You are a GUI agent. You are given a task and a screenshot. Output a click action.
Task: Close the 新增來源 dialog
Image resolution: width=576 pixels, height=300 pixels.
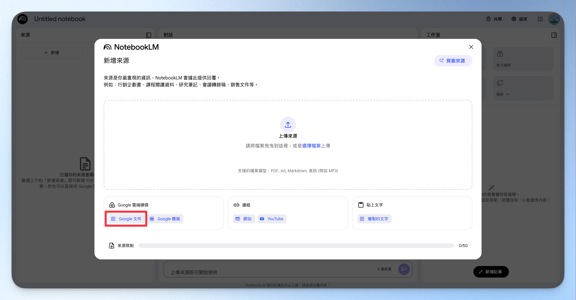click(471, 47)
